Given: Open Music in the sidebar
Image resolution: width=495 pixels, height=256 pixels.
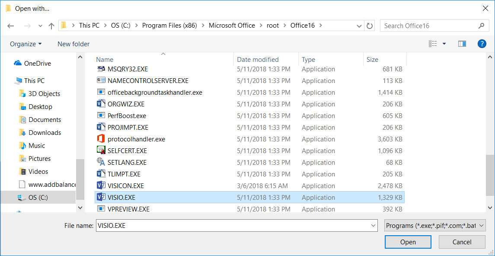Looking at the screenshot, I should click(32, 146).
